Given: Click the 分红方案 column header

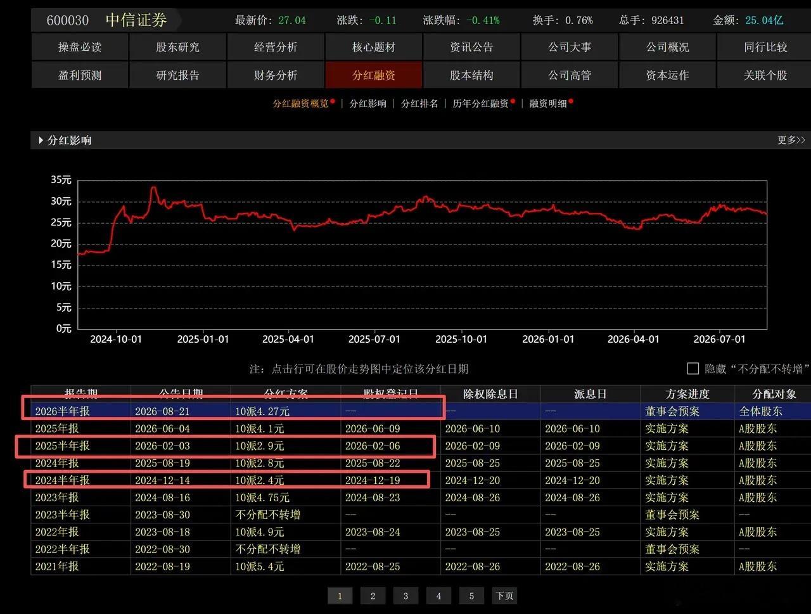Looking at the screenshot, I should (x=286, y=393).
